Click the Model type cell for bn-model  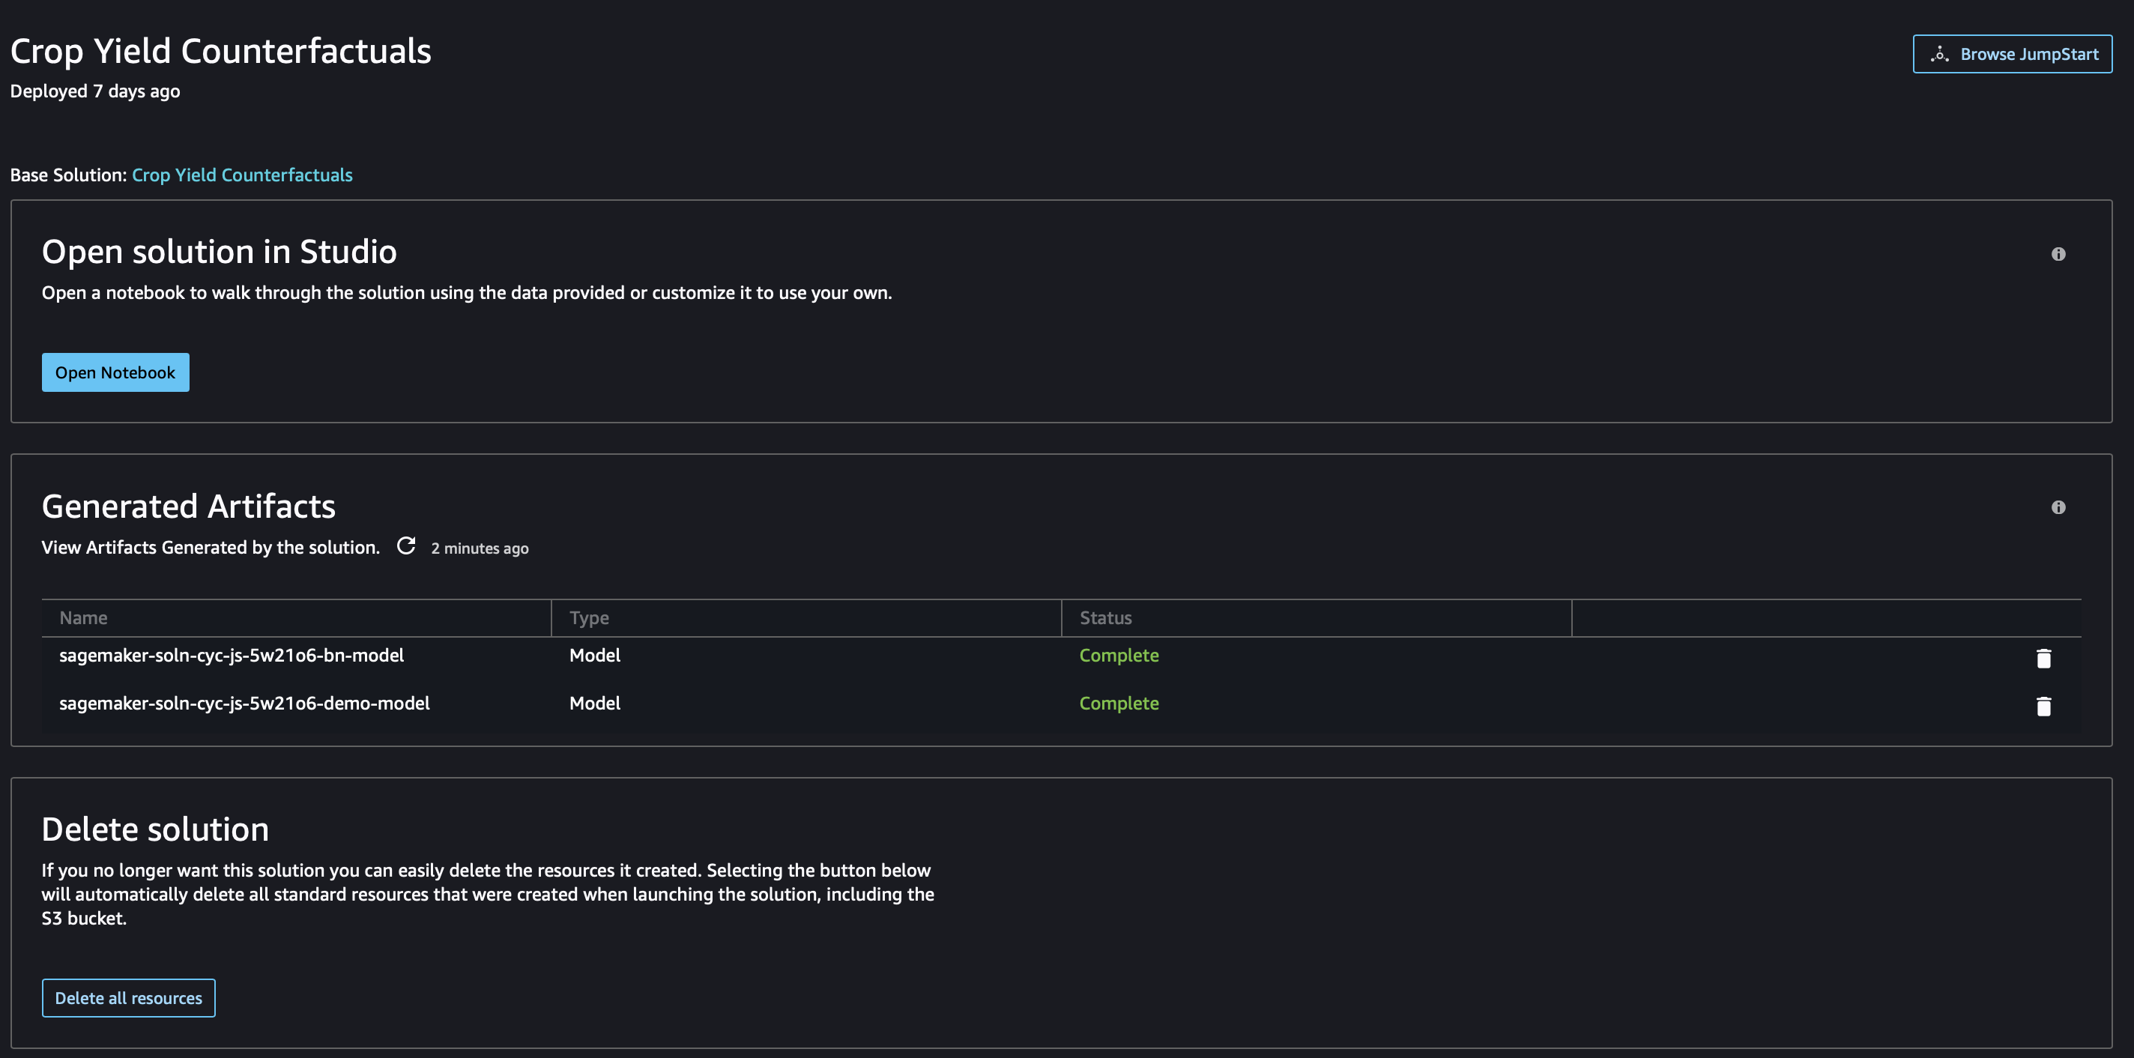(x=595, y=656)
